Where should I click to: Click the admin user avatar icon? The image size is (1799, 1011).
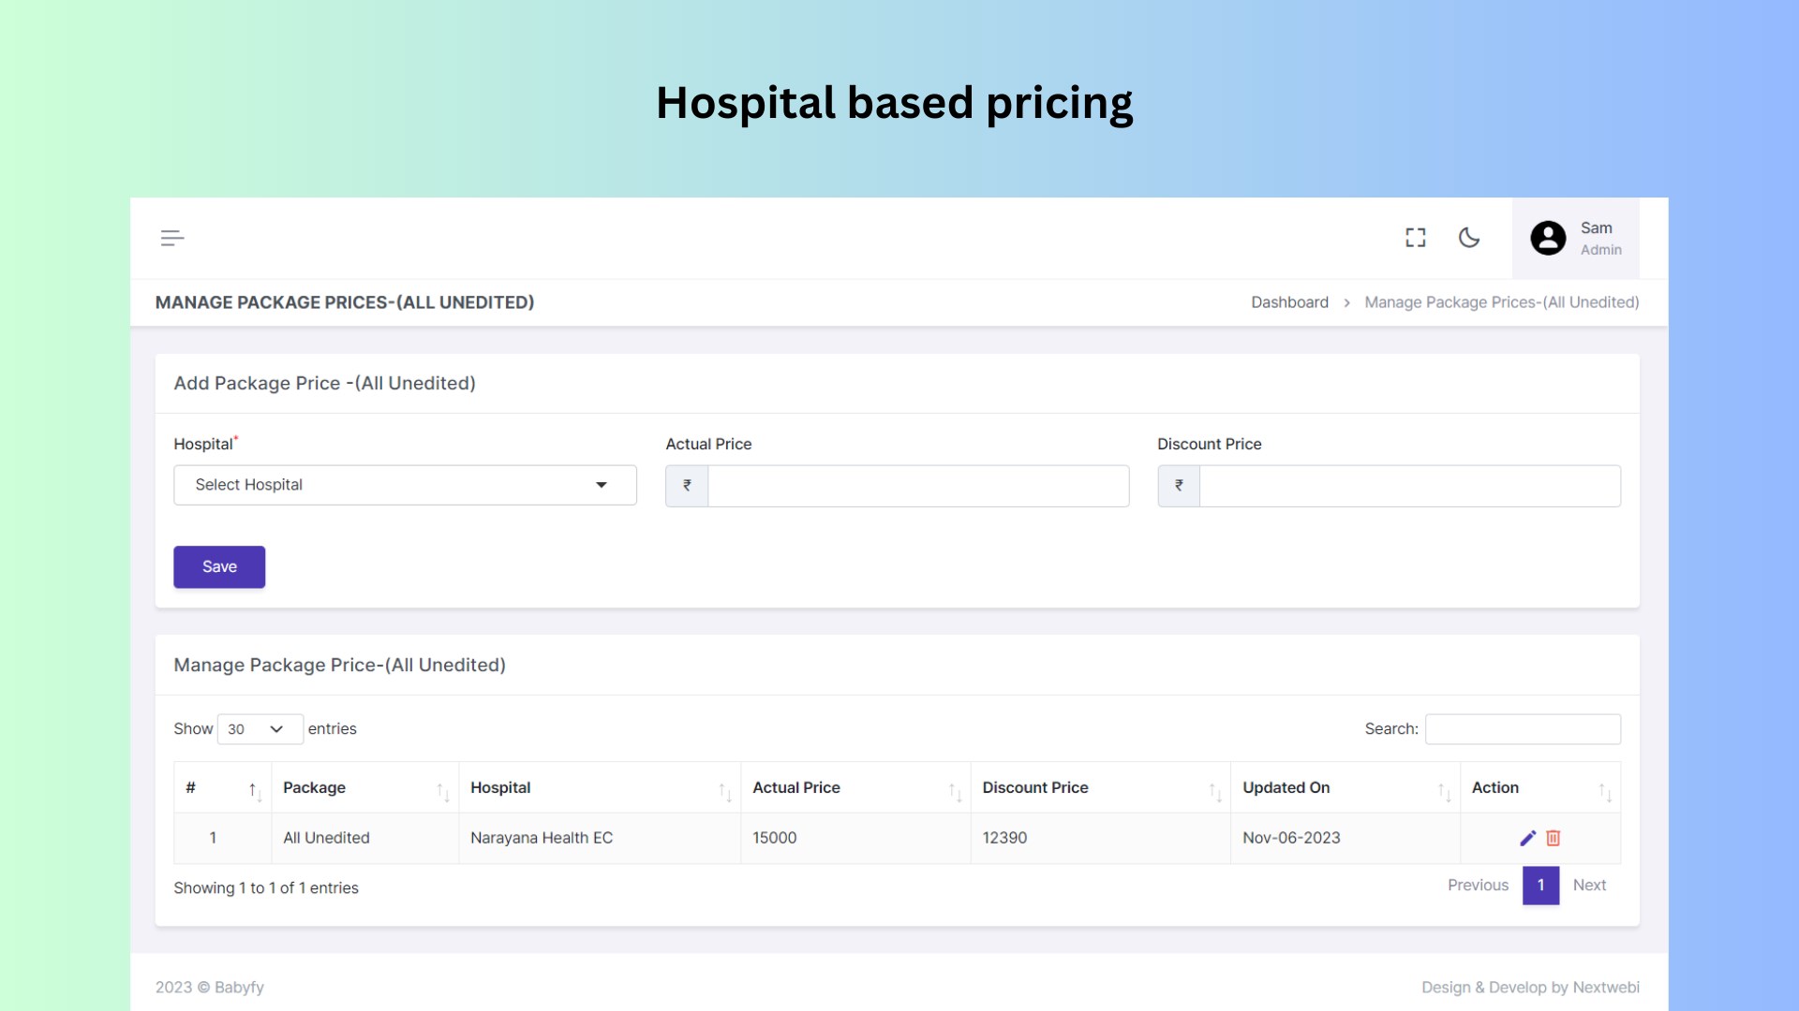coord(1548,237)
